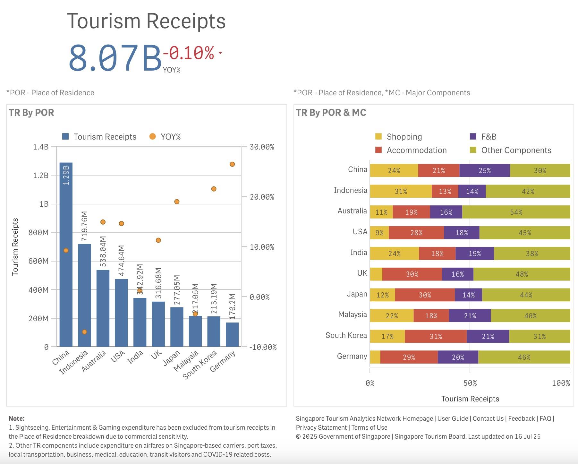
Task: Click the red Accommodation legend swatch
Action: coord(378,150)
